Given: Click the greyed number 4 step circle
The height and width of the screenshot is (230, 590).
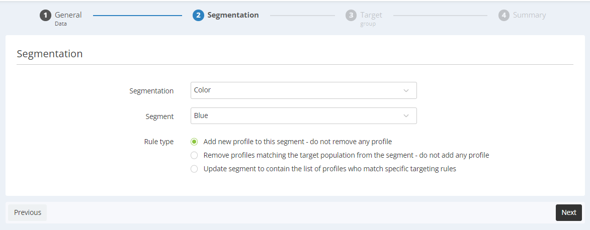Looking at the screenshot, I should (504, 16).
